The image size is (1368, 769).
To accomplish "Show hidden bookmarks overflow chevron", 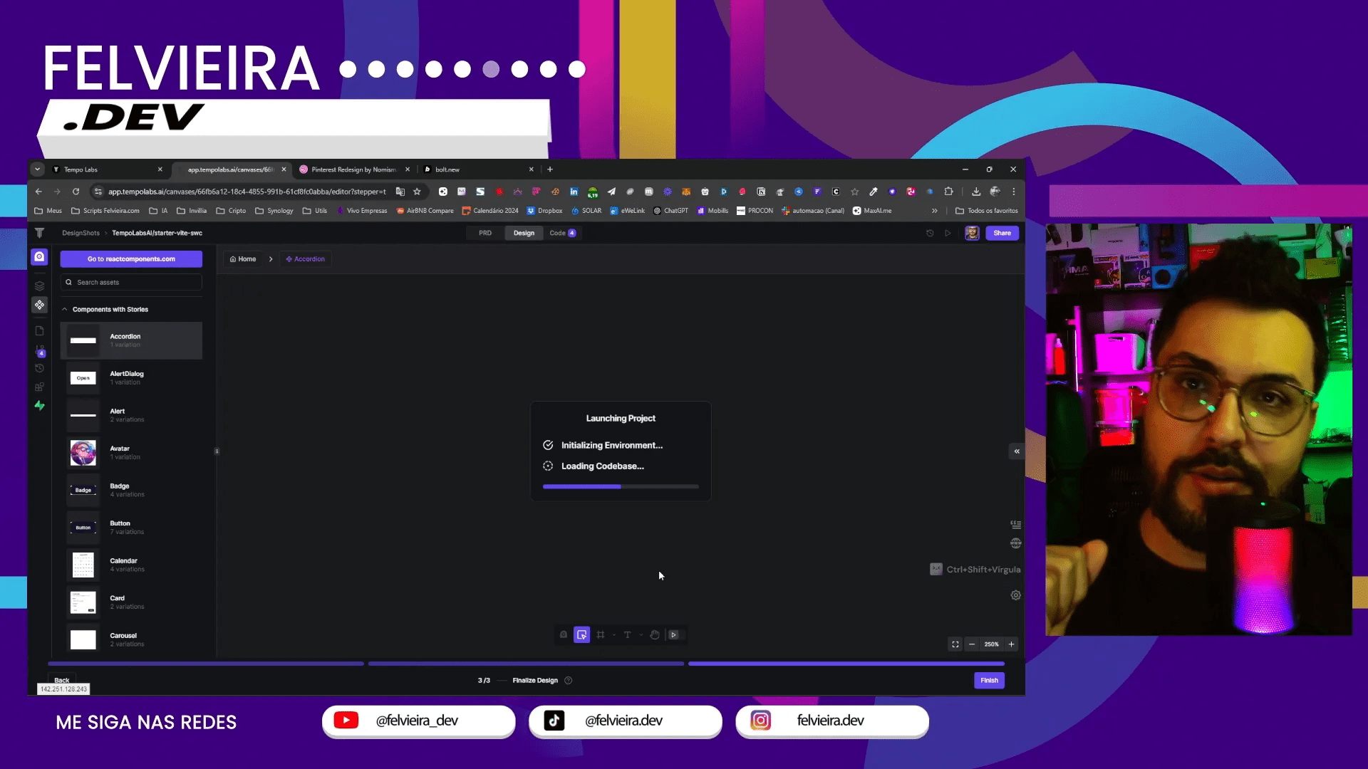I will (935, 211).
